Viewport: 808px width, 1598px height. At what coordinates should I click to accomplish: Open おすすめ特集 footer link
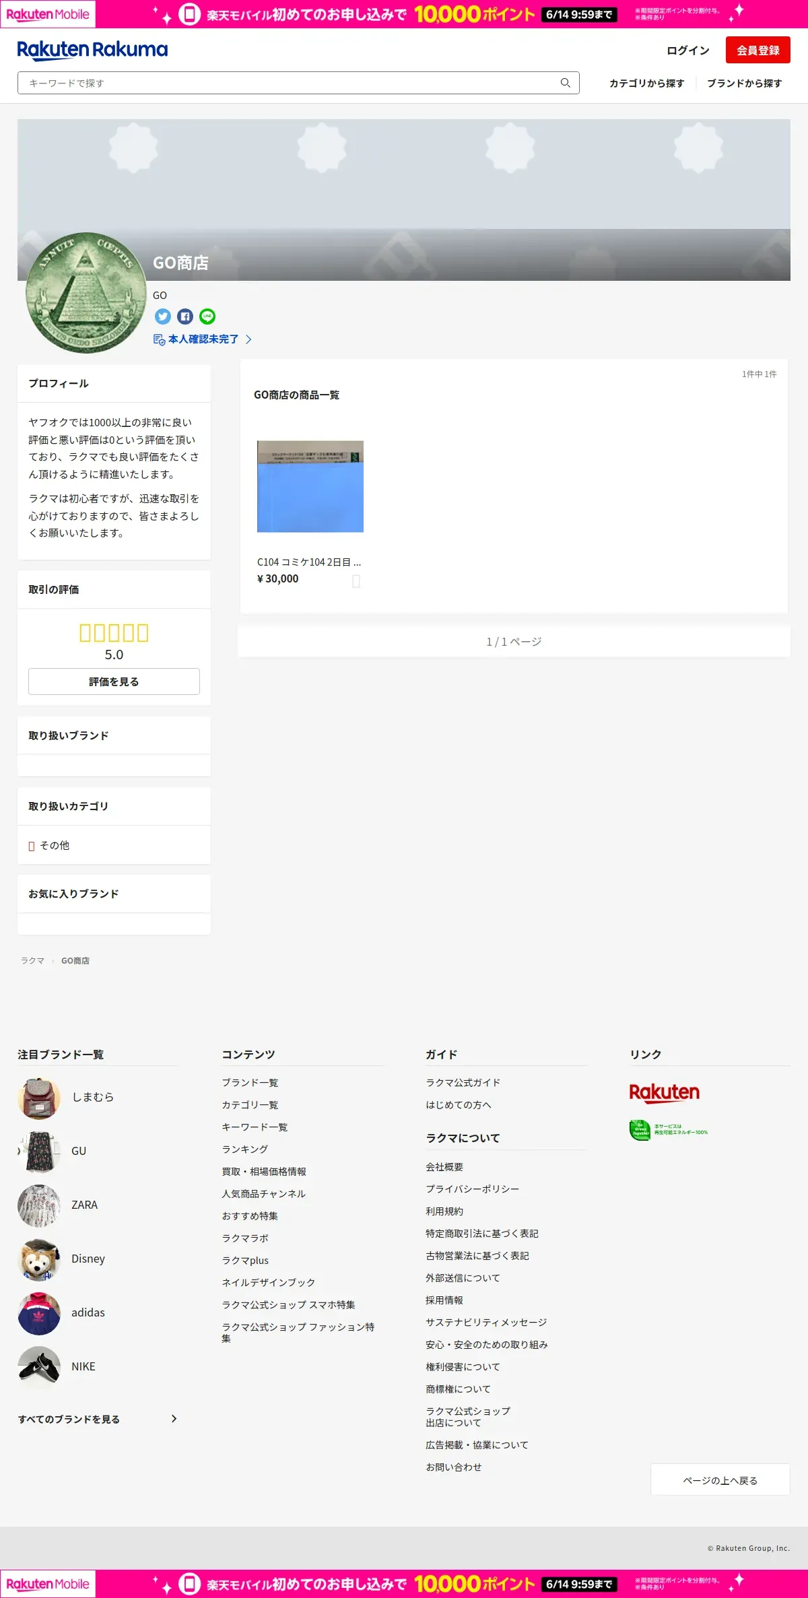250,1216
